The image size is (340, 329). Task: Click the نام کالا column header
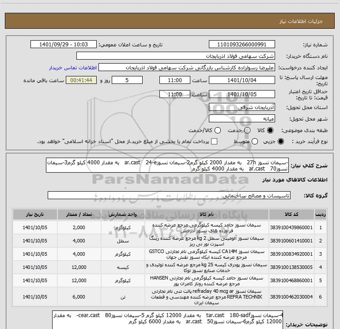(x=207, y=214)
